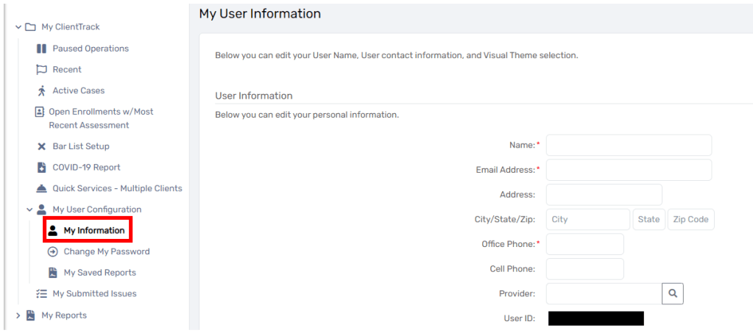Click the My Submitted Issues checklist icon
The width and height of the screenshot is (753, 333).
click(x=41, y=293)
